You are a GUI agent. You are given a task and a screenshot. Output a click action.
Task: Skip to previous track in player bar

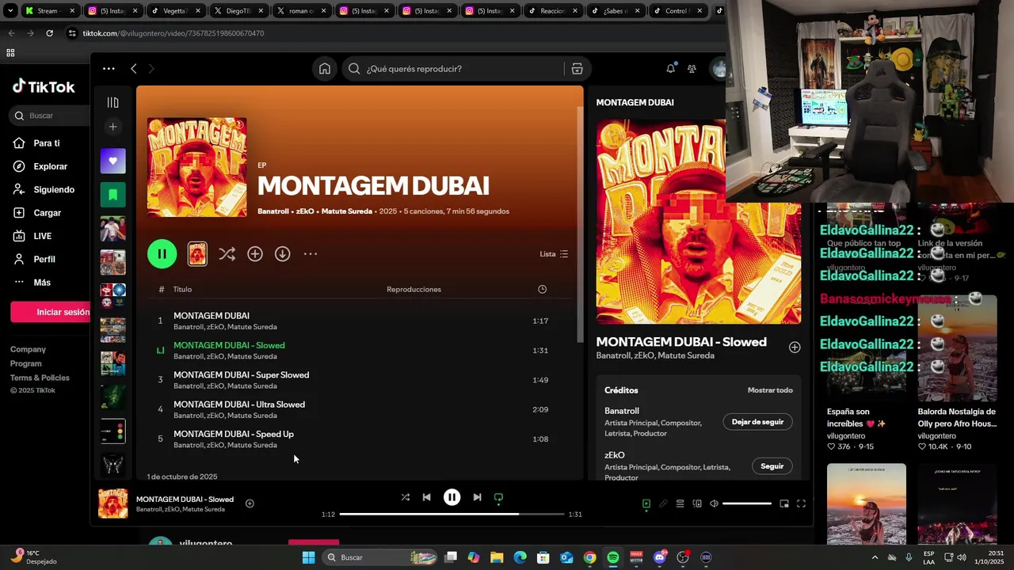pyautogui.click(x=426, y=497)
